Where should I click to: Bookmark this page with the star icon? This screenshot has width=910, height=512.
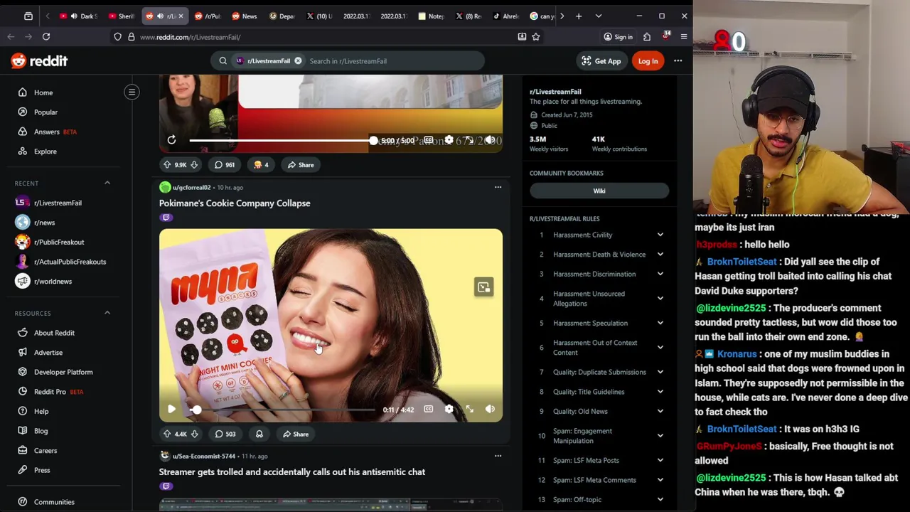pyautogui.click(x=536, y=37)
